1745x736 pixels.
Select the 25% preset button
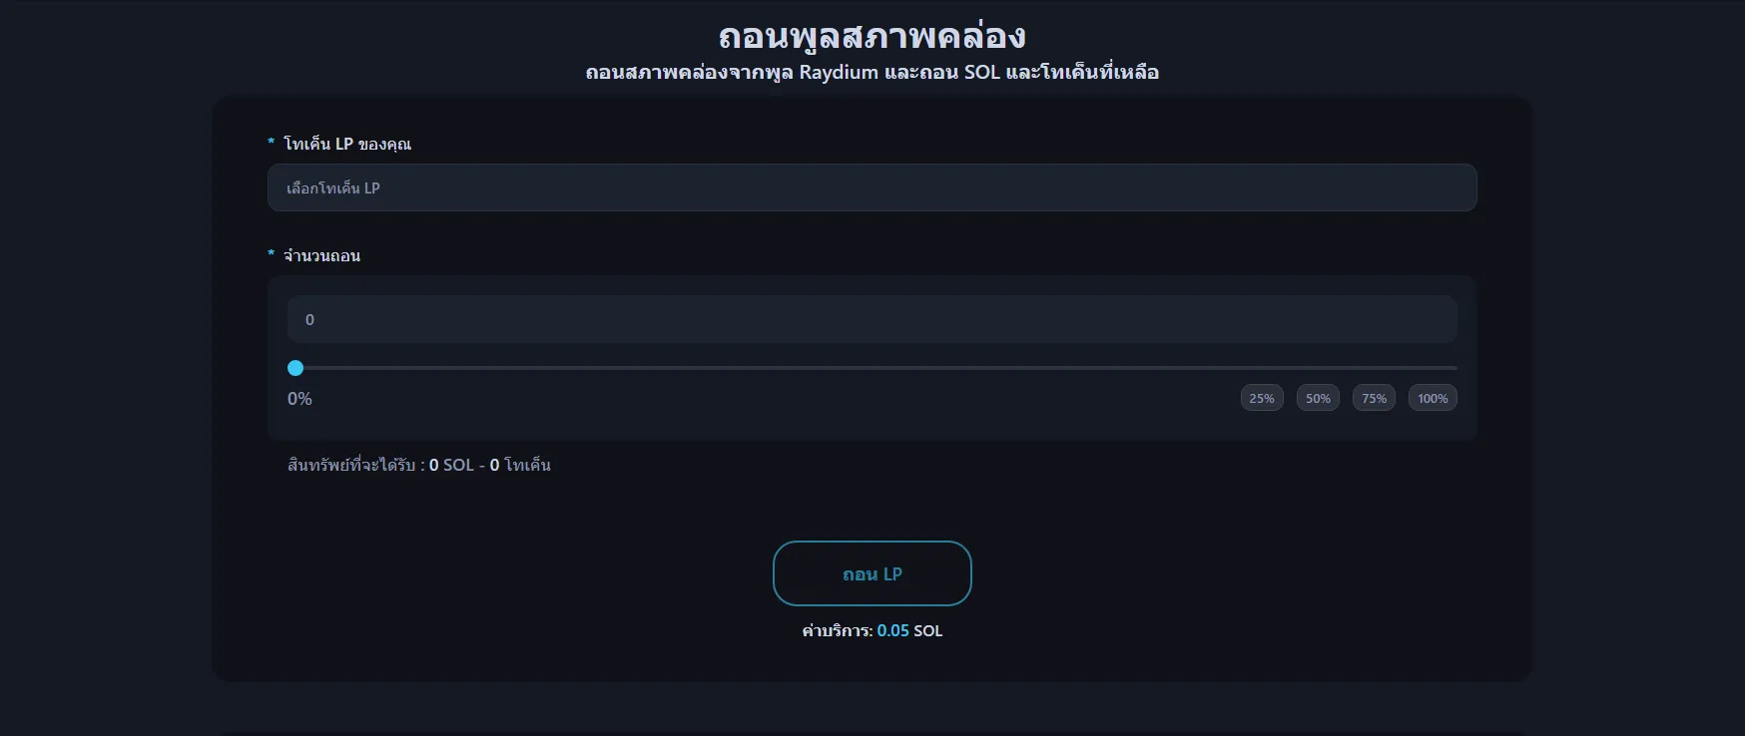1262,398
